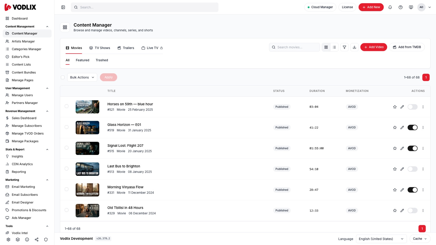
Task: Click Add from TMDB button
Action: point(407,47)
